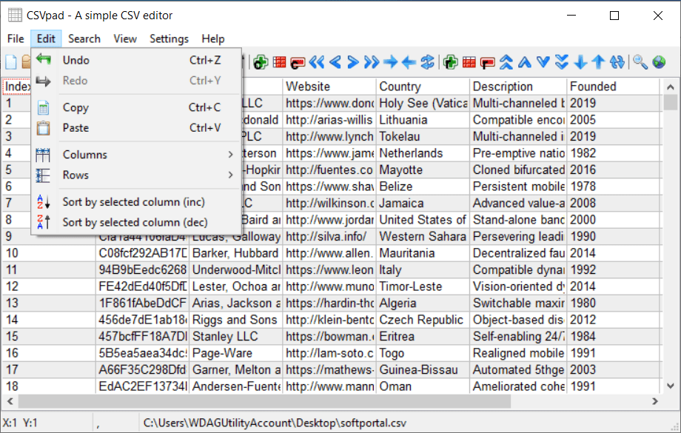Click the globe icon in the toolbar

659,62
